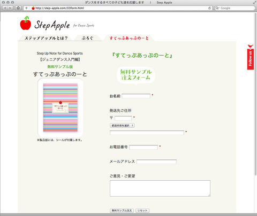This screenshot has width=257, height=216.
Task: Add bookmark with the plus button
Action: 26,8
